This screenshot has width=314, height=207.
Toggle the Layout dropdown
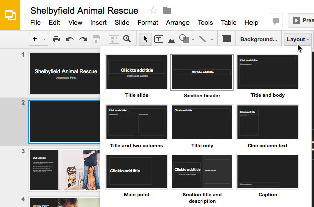tap(298, 39)
